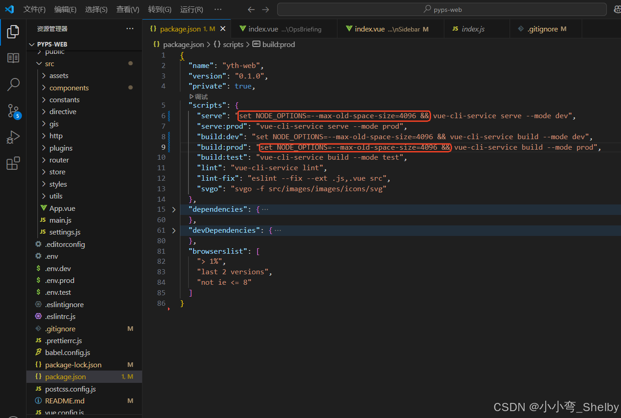Click the navigate forward arrow

tap(265, 9)
